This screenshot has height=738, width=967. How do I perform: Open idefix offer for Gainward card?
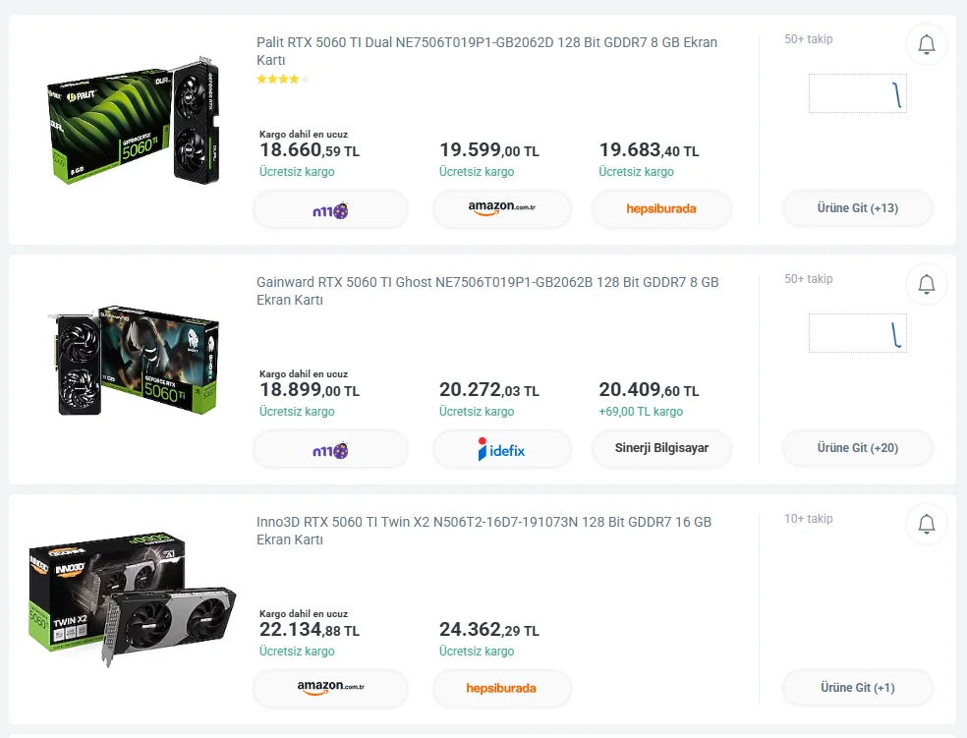pos(503,449)
